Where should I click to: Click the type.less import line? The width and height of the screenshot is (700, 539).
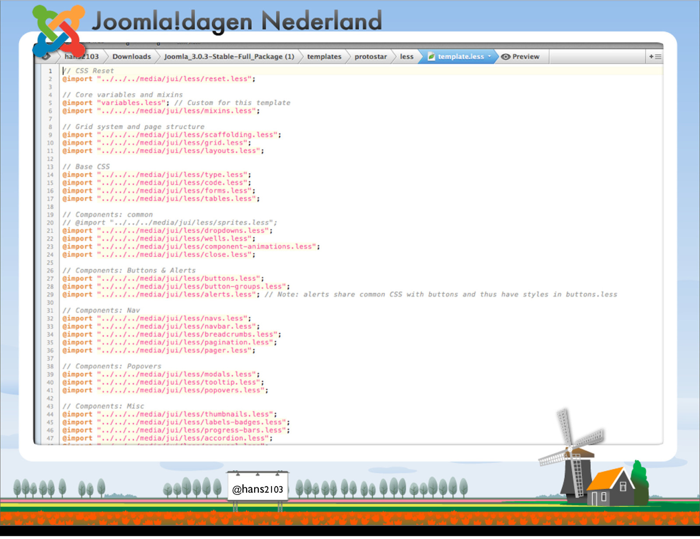coord(157,175)
